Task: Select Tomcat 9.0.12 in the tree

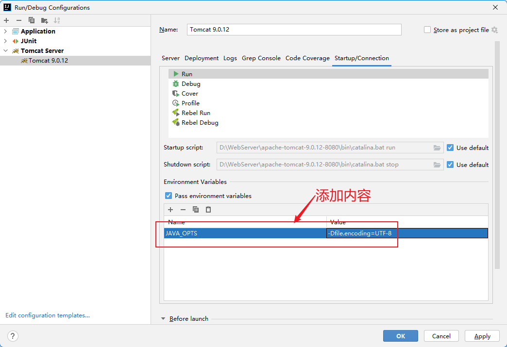Action: click(75, 60)
